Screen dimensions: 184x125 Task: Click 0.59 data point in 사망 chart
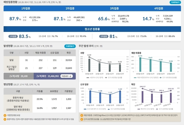[89, 57]
